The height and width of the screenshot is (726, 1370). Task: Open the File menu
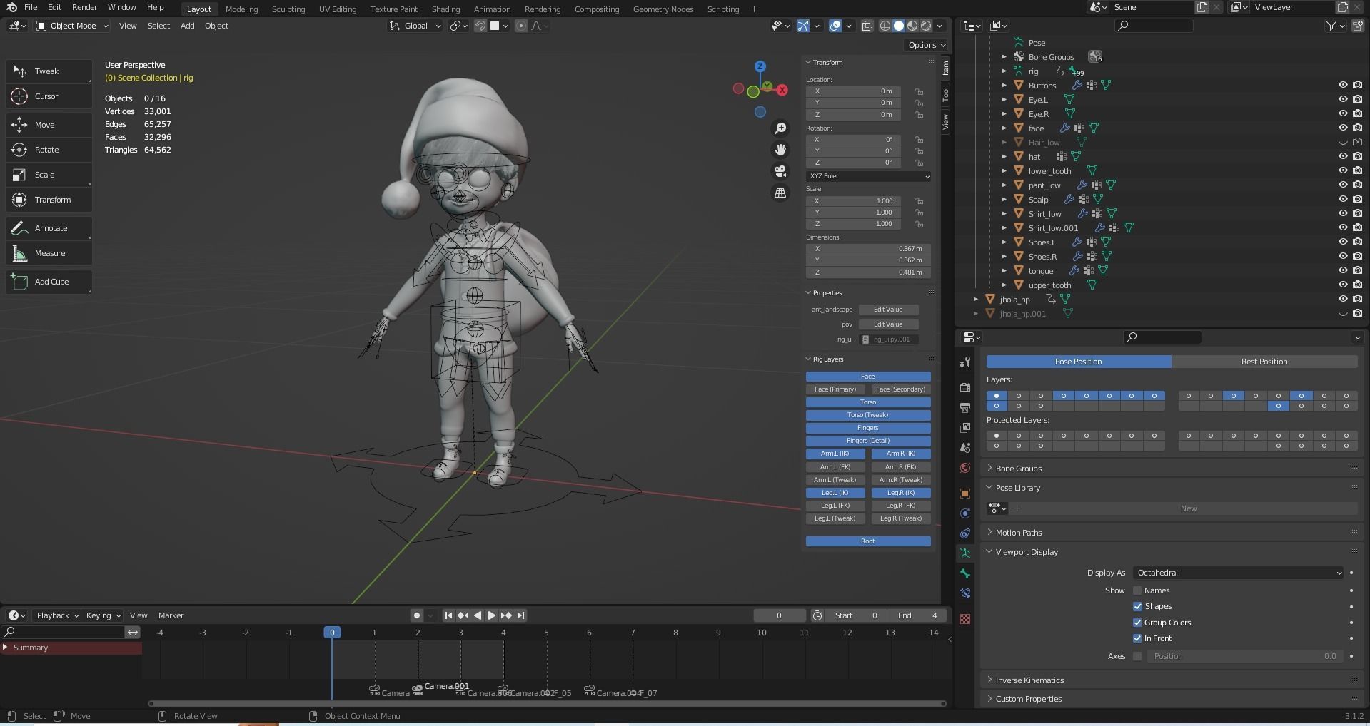(31, 7)
